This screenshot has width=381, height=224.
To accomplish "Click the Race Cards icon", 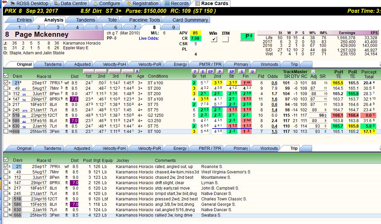I will (198, 3).
